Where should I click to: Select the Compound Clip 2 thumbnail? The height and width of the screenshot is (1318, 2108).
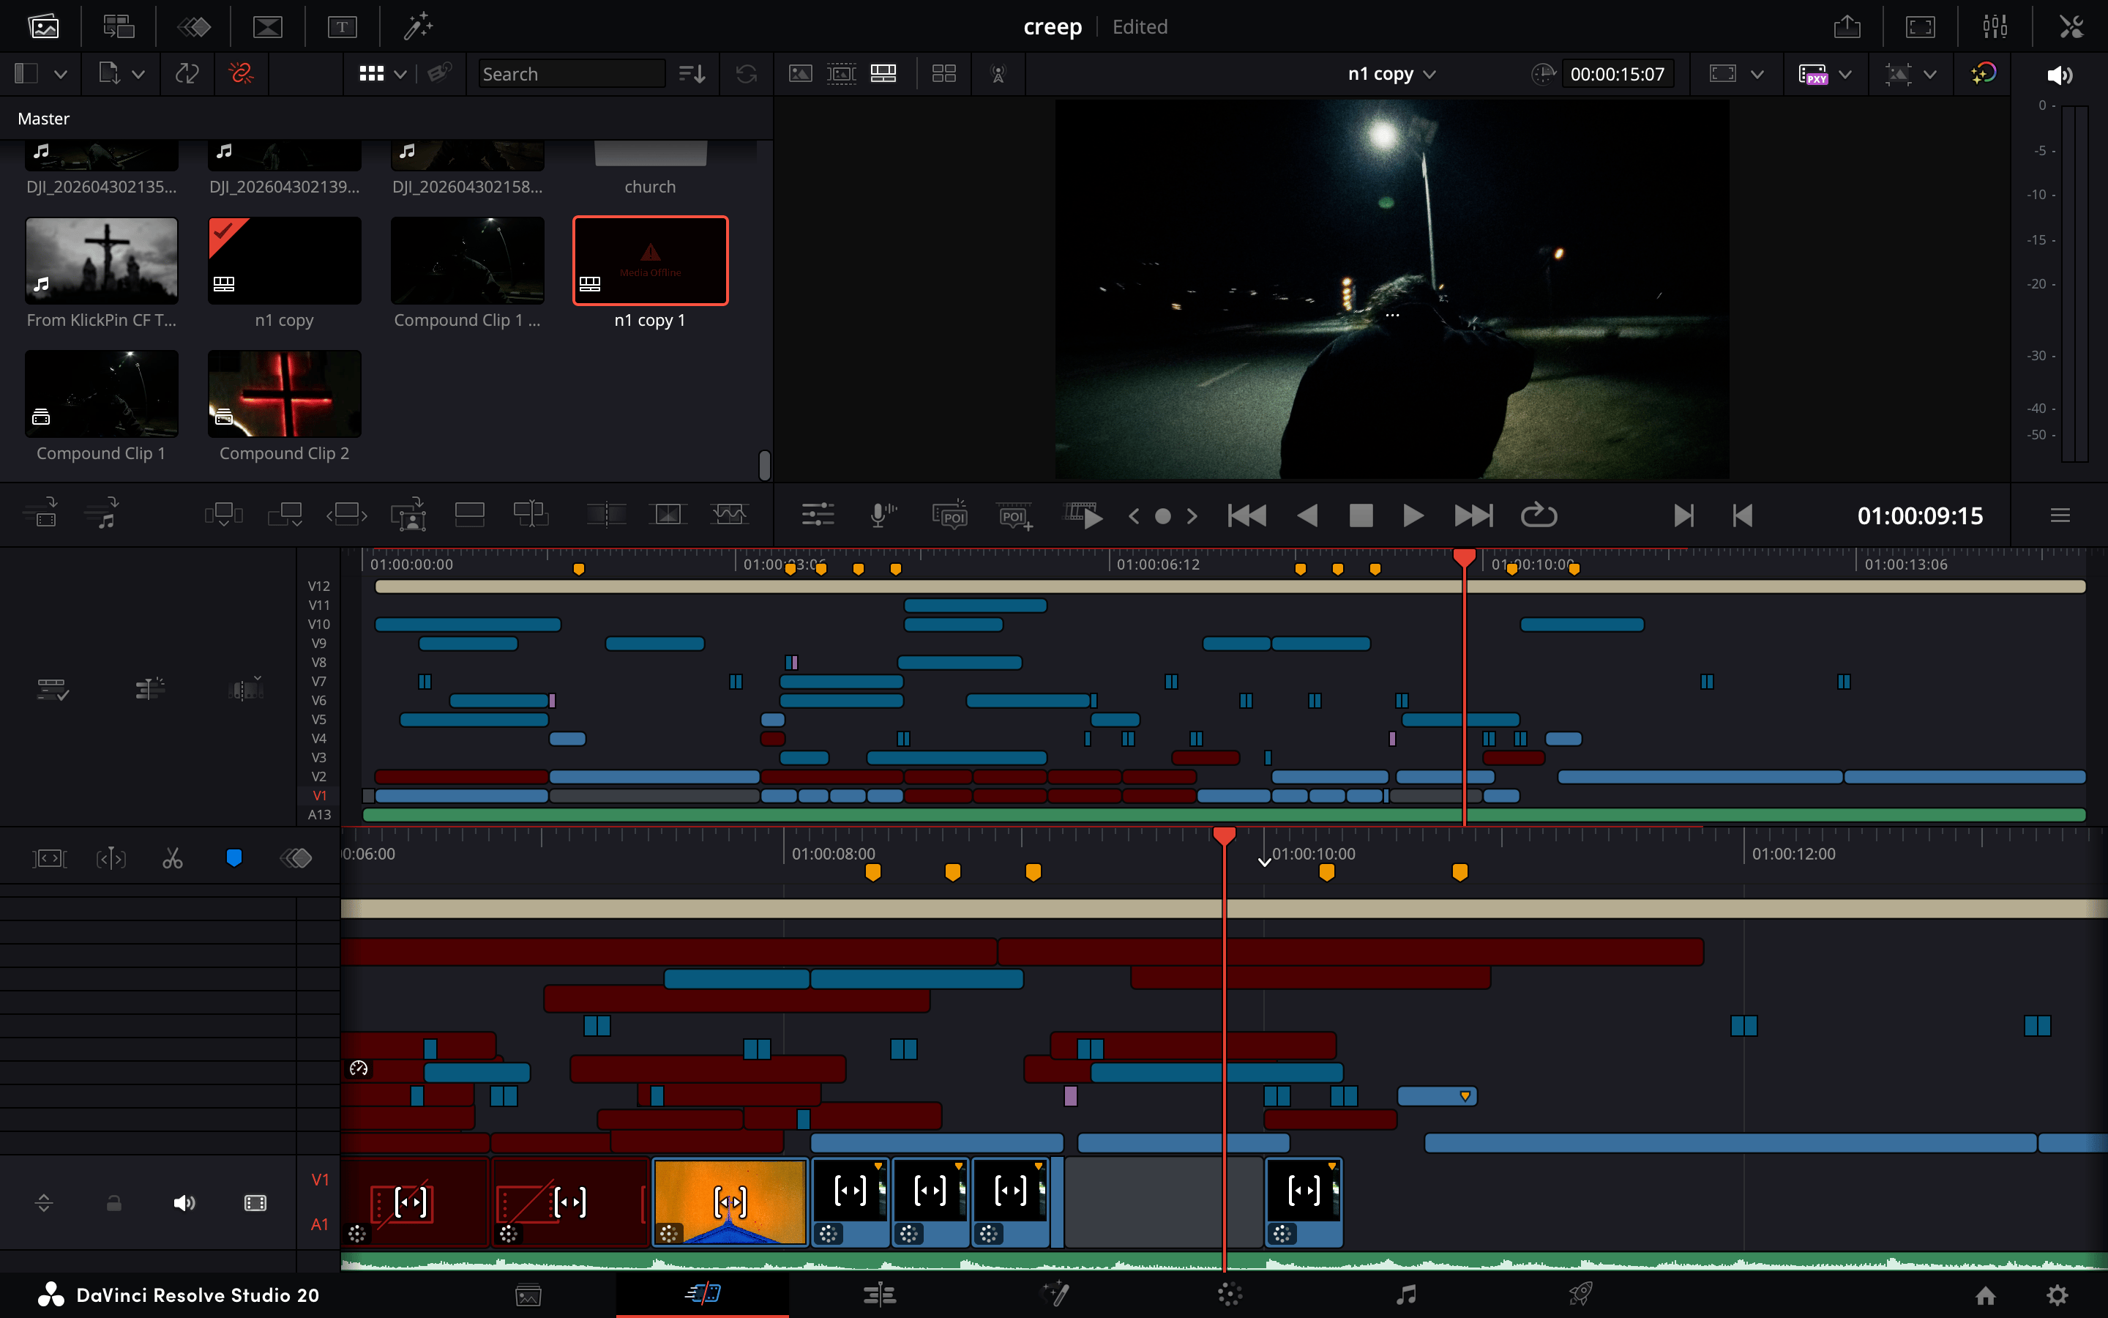pos(284,394)
